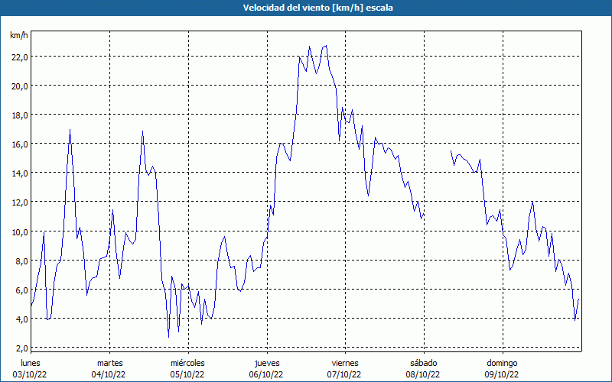
Task: Select the 14,0 y-axis value
Action: point(20,173)
